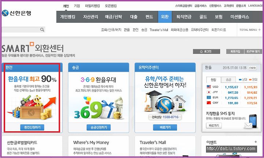Click the more button in 환율 panel
The width and height of the screenshot is (264, 158).
(x=252, y=68)
